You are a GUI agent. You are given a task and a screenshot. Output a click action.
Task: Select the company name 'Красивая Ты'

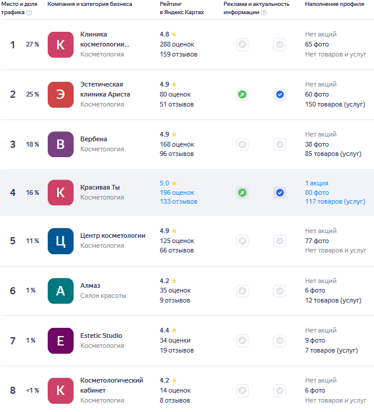tap(100, 187)
